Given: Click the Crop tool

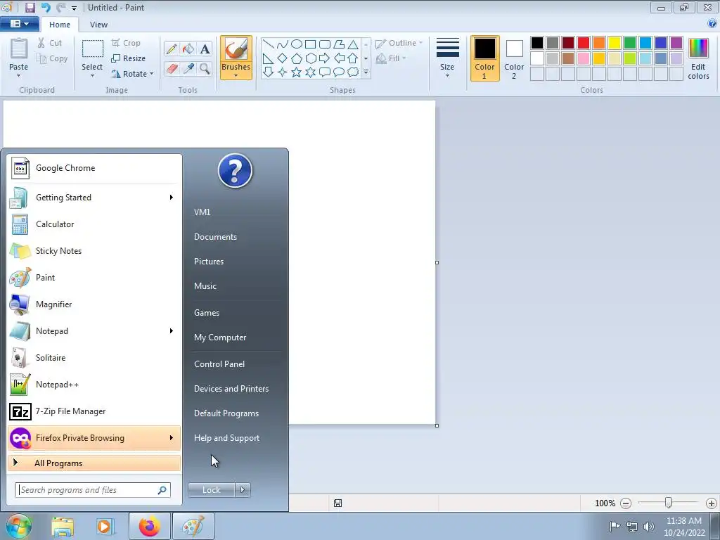Looking at the screenshot, I should (x=126, y=43).
